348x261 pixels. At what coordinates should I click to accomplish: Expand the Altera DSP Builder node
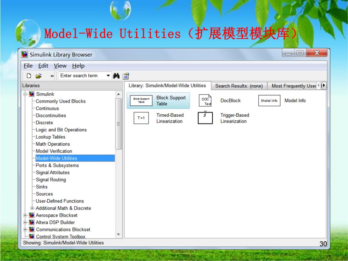(x=25, y=222)
